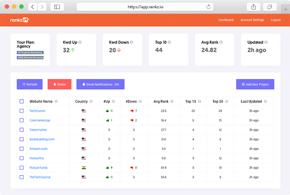Click the Kwd Up info icon

click(80, 42)
